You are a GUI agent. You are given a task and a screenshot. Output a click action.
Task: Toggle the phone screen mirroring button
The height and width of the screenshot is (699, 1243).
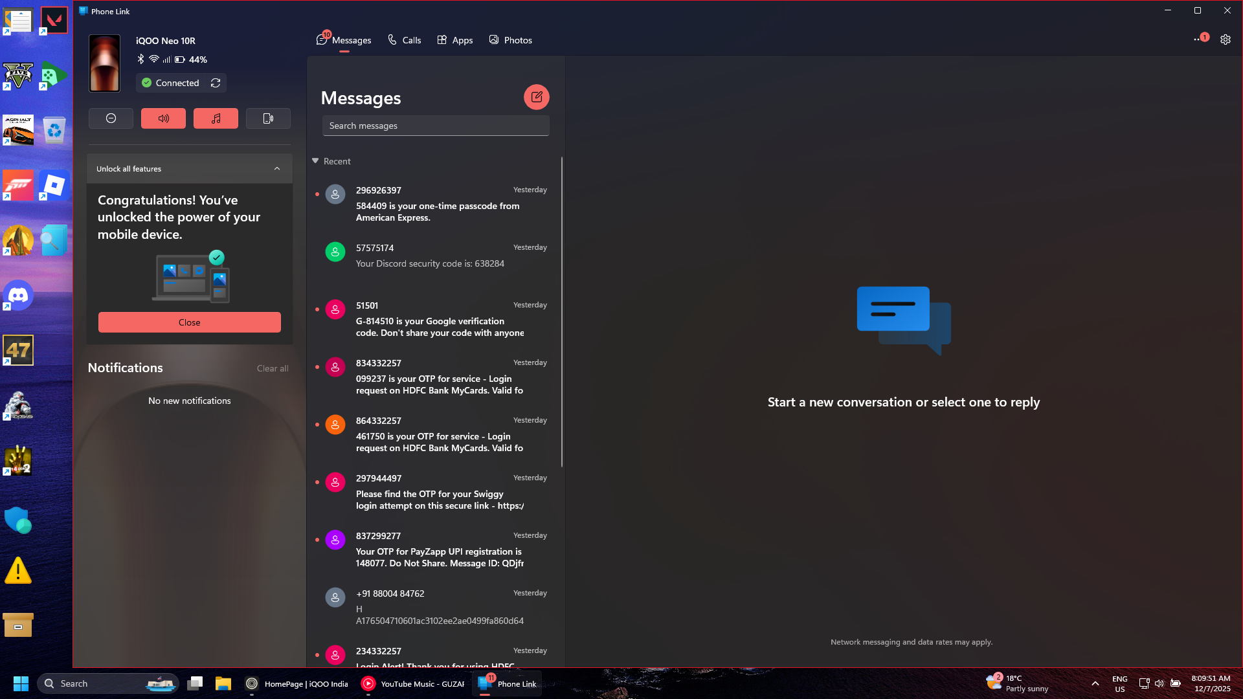coord(268,118)
